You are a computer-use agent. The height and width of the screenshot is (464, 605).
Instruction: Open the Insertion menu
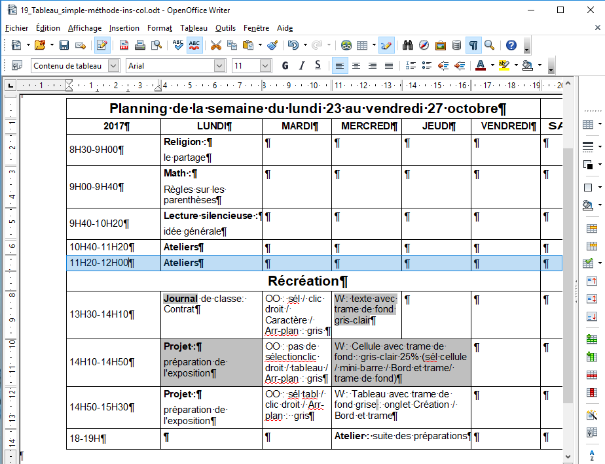(124, 28)
